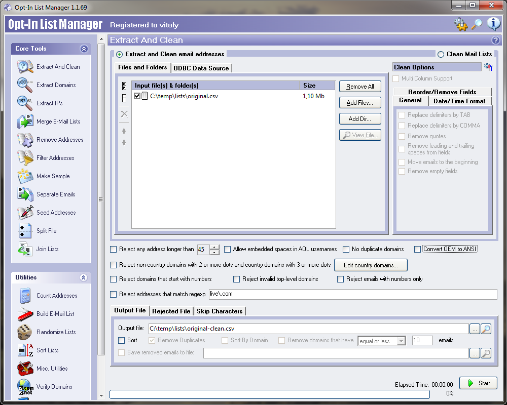507x405 pixels.
Task: Select the Extract IPs tool
Action: [49, 103]
